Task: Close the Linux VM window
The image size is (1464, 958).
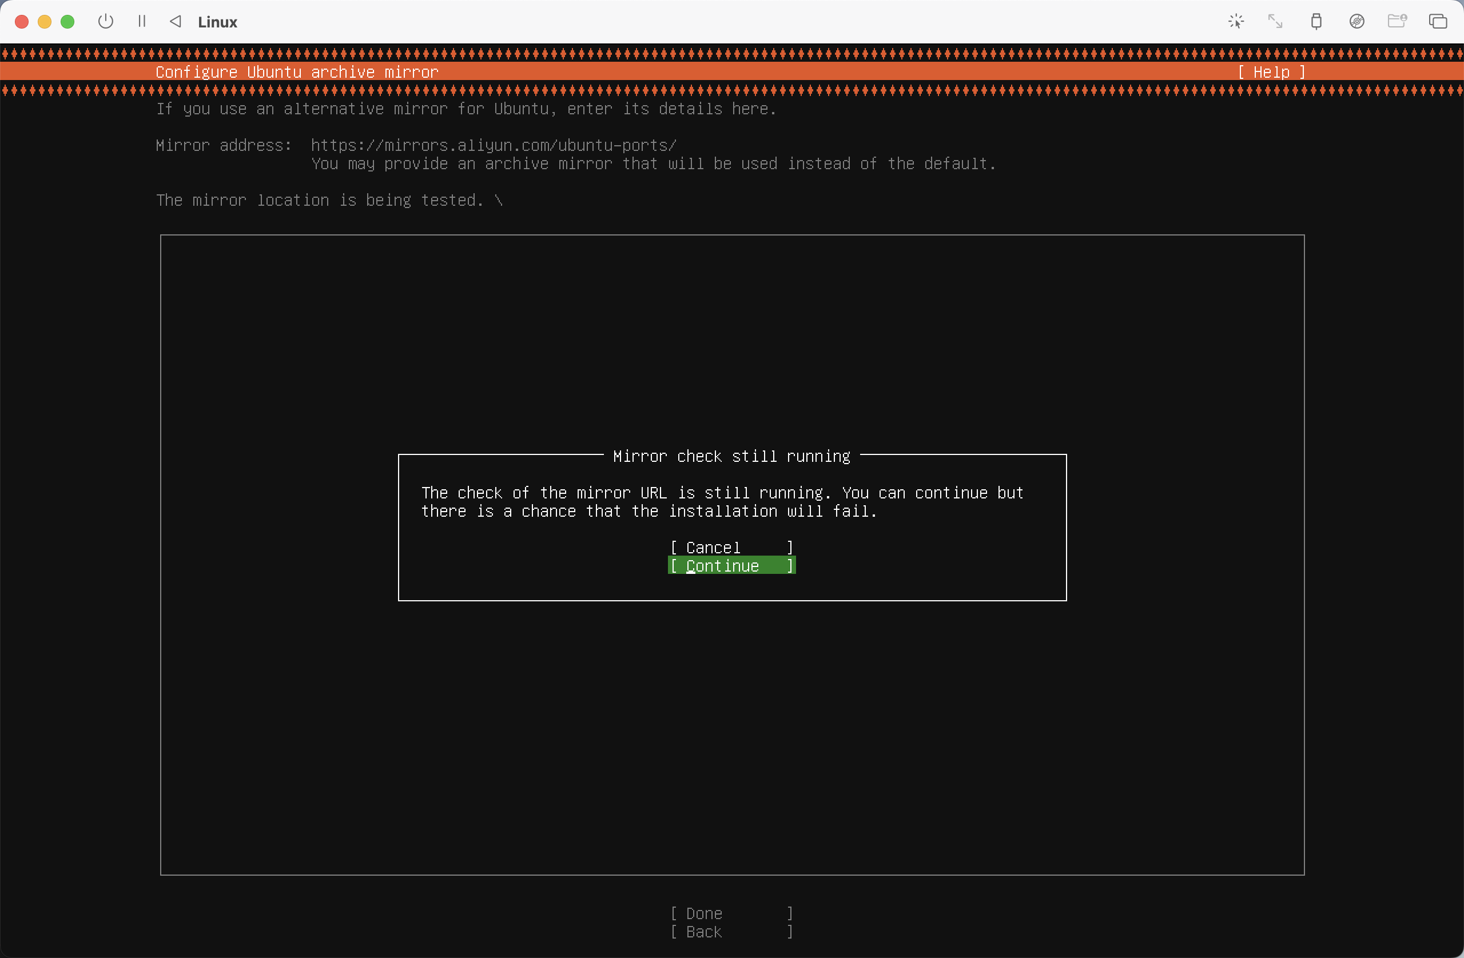Action: 22,22
